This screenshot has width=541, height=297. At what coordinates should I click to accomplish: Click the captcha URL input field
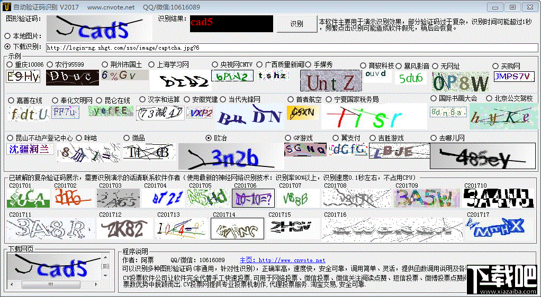point(292,48)
